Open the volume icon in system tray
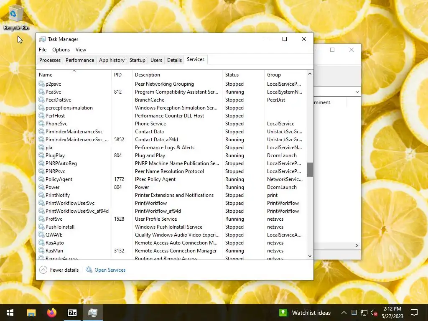Viewport: 428px width, 321px height. [374, 313]
